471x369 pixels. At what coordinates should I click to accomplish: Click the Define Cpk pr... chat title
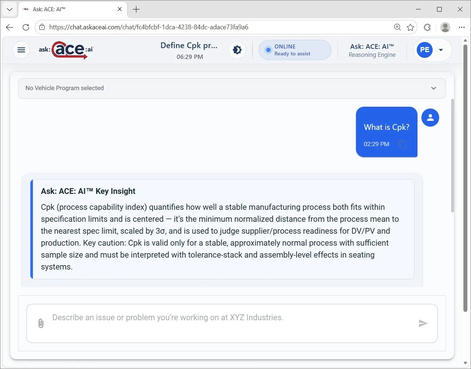189,46
